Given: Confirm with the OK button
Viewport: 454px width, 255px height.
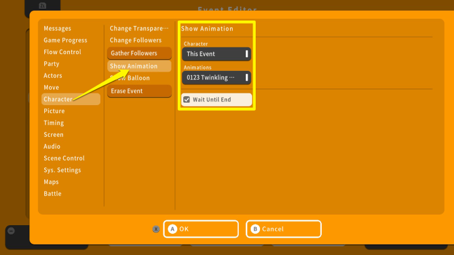Looking at the screenshot, I should (x=201, y=229).
